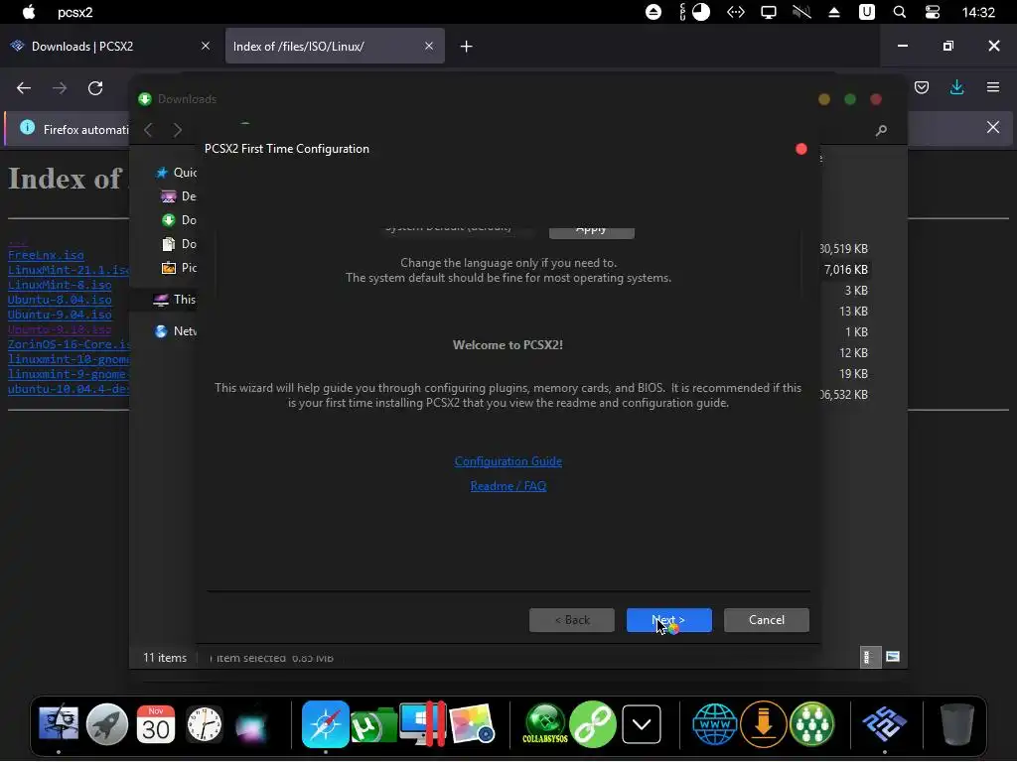
Task: Click the Cancel button in PCSX2 wizard
Action: point(766,620)
